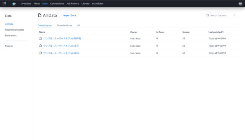The width and height of the screenshot is (245, 140).
Task: Switch to the Owned by me tab
Action: (x=44, y=25)
